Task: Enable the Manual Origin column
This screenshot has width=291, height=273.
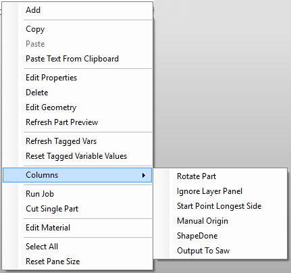Action: click(x=220, y=221)
